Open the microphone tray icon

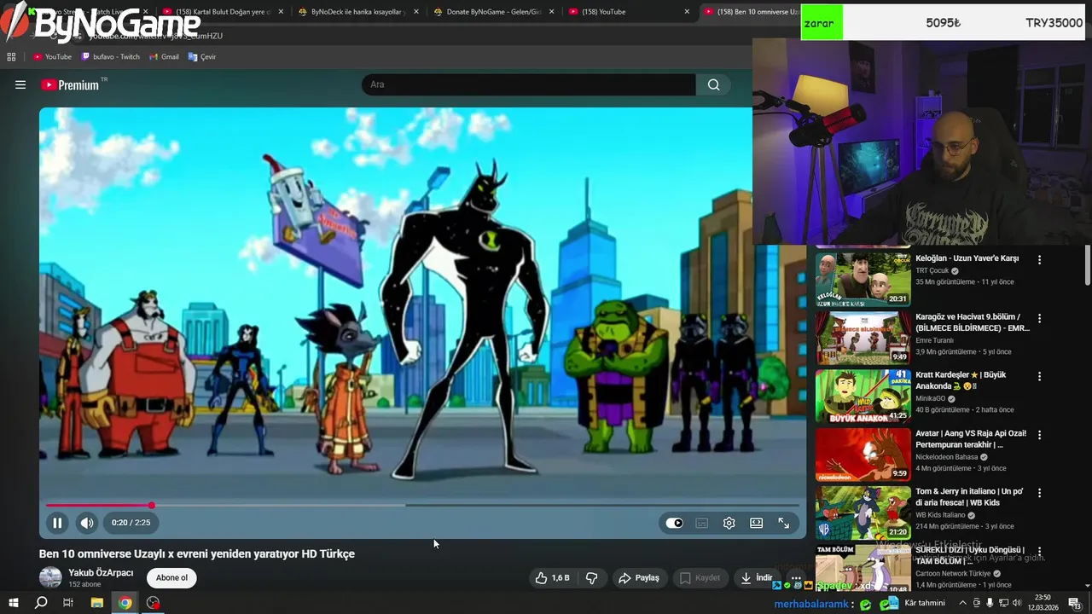tap(990, 603)
